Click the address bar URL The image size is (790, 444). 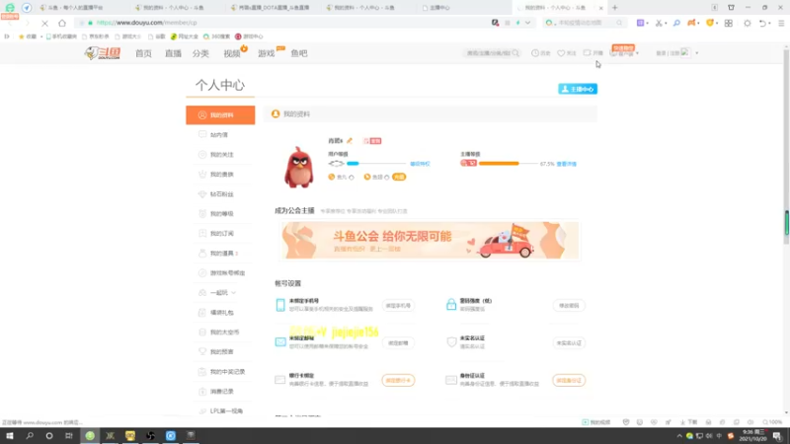click(x=146, y=23)
